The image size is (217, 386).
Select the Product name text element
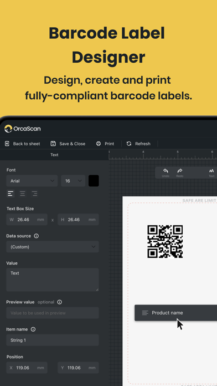coord(175,313)
